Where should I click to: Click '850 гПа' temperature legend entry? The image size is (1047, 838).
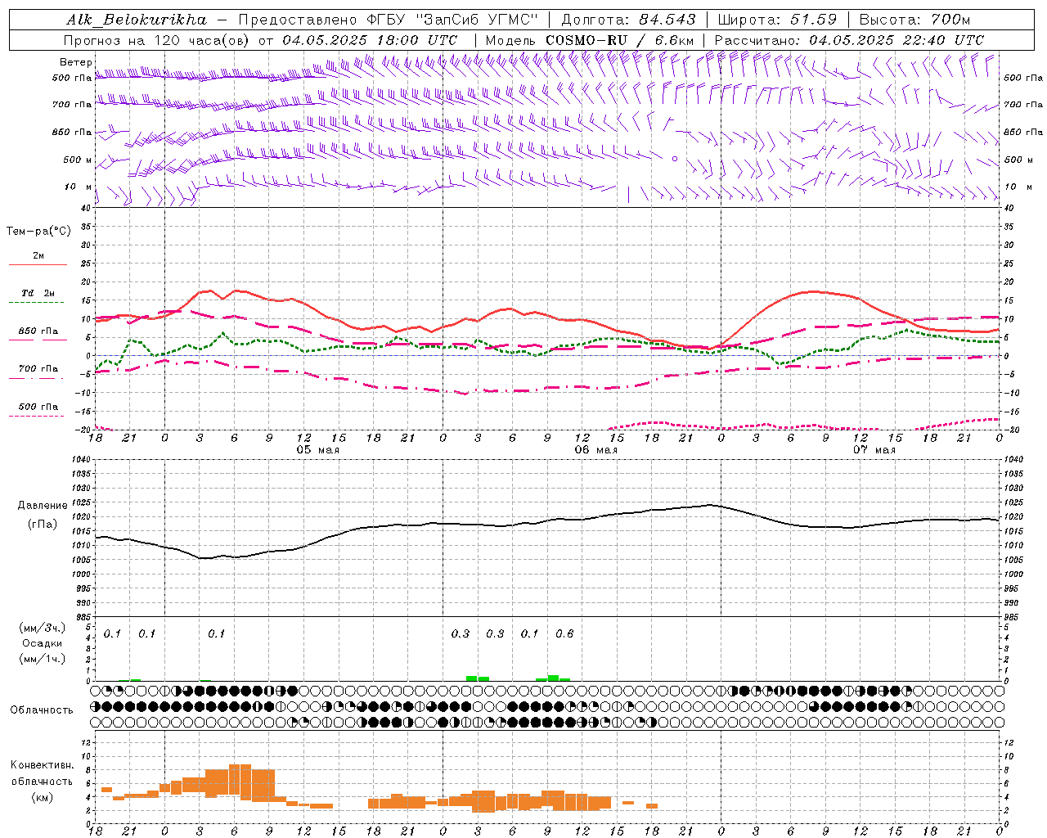coord(38,331)
